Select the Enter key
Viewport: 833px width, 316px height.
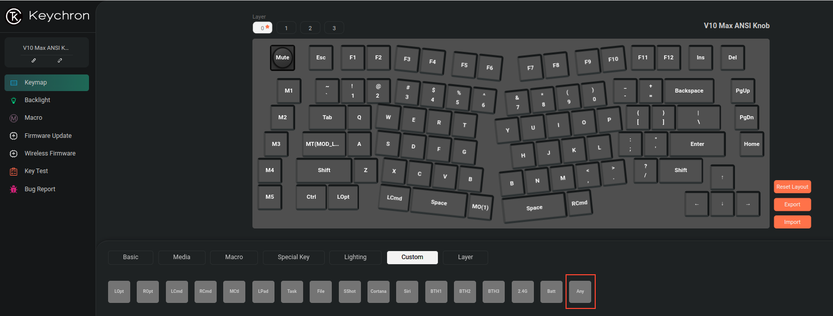(697, 144)
